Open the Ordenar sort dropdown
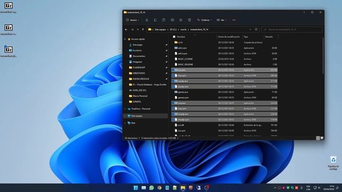 (x=204, y=20)
